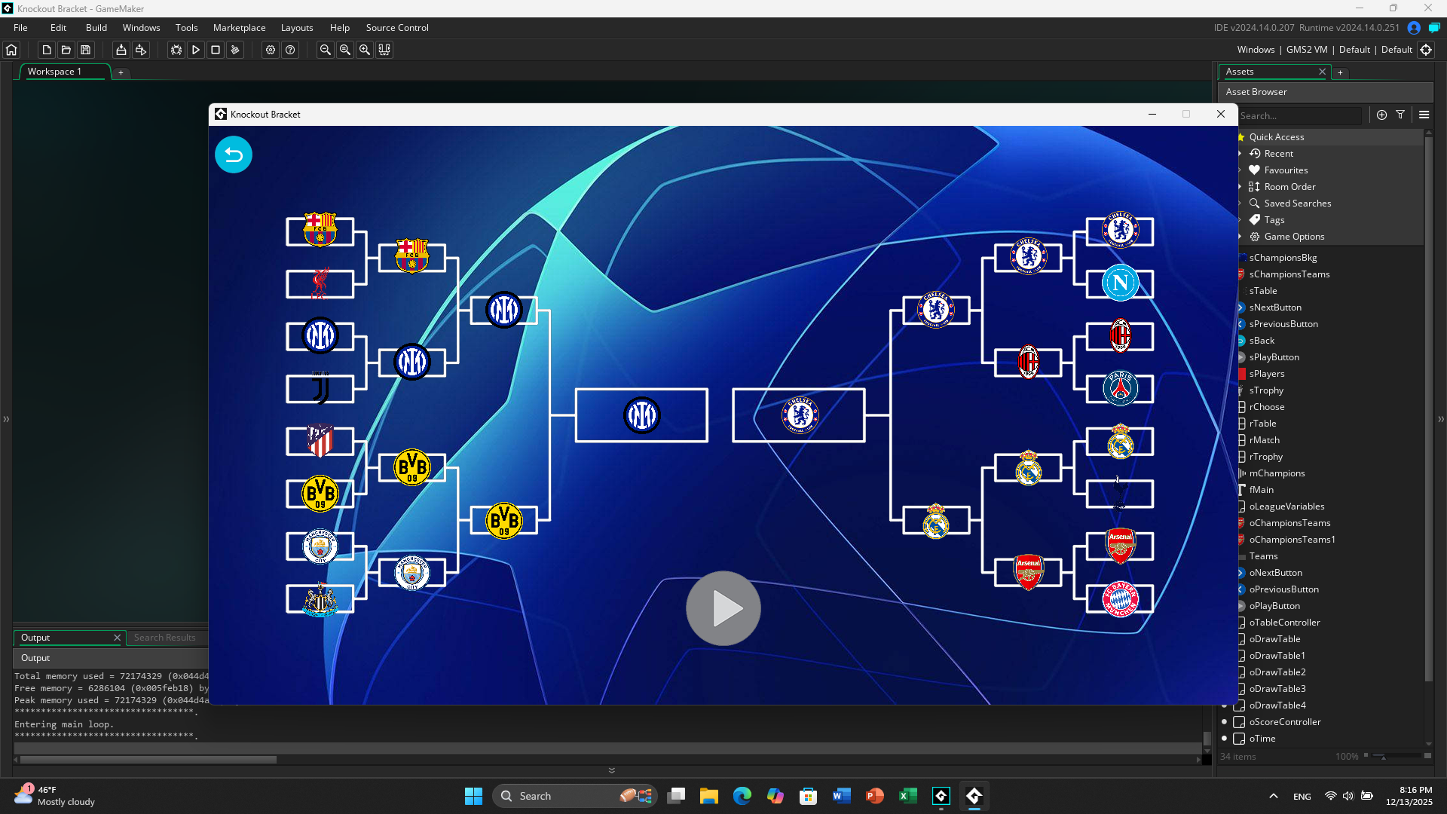Click the Clean broom icon

point(235,50)
